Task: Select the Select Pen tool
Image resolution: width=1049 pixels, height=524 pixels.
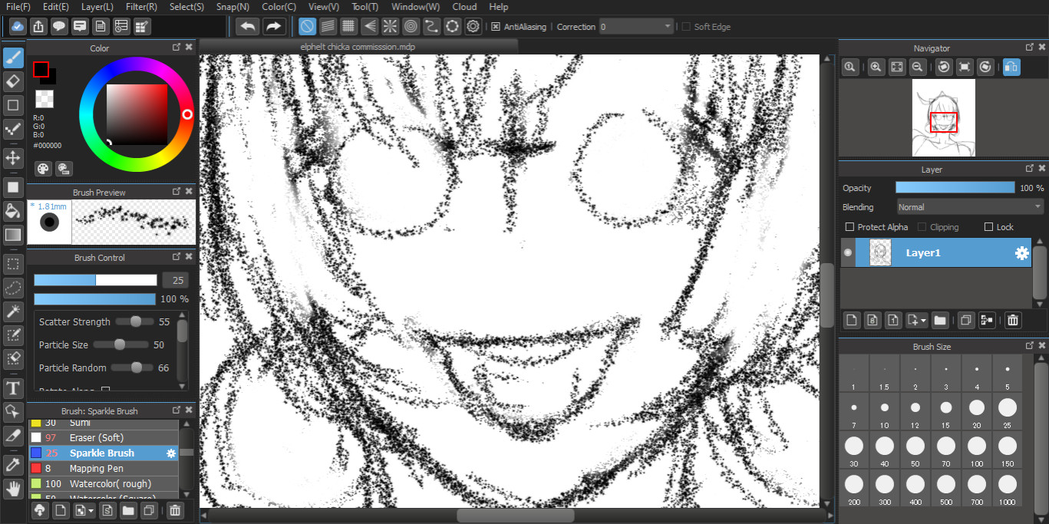Action: (x=13, y=335)
